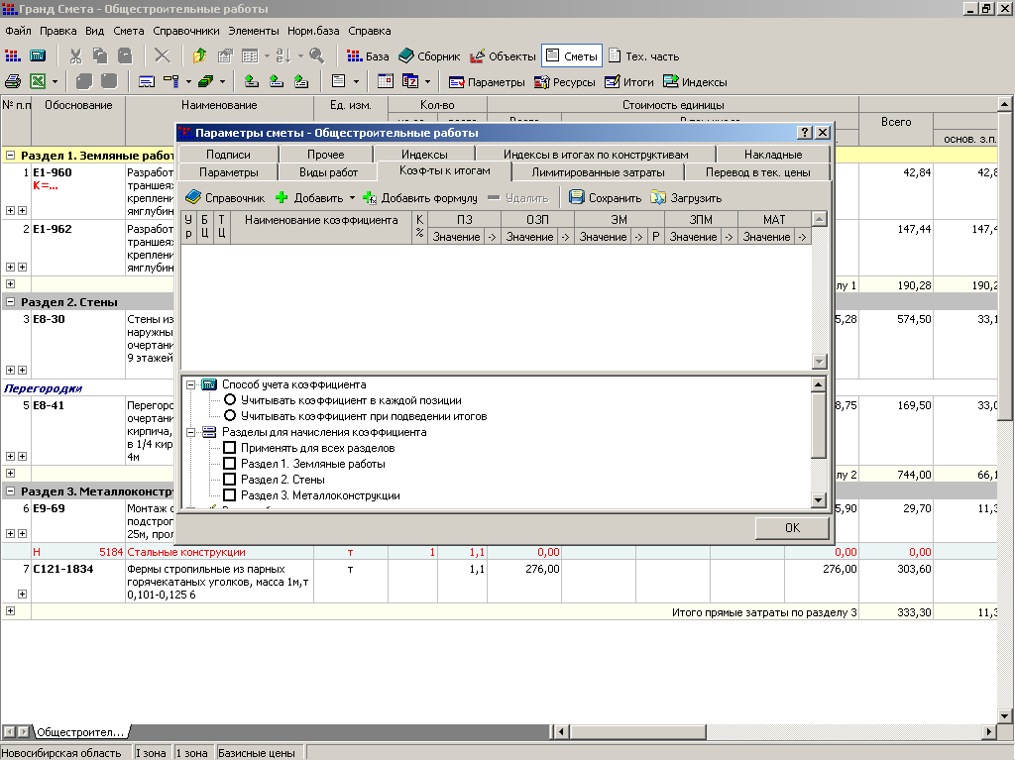The width and height of the screenshot is (1015, 761).
Task: Click the Excel export icon
Action: [38, 81]
